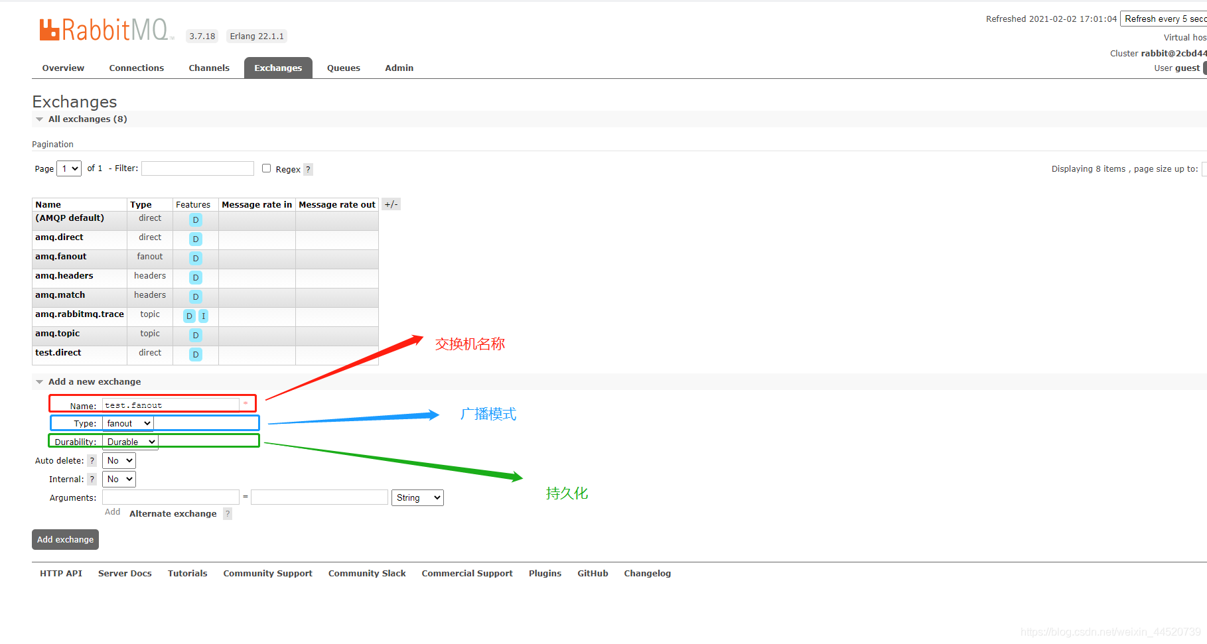Enable the Regex filter checkbox

(x=267, y=168)
